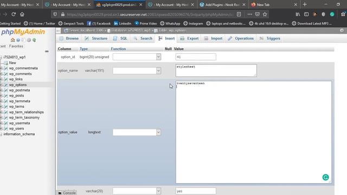The image size is (347, 195).
Task: Click the Grammarly icon in option_value textarea
Action: 325,177
